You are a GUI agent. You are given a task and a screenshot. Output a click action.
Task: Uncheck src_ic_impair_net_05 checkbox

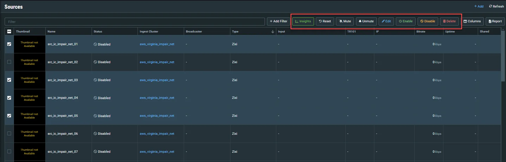[9, 116]
